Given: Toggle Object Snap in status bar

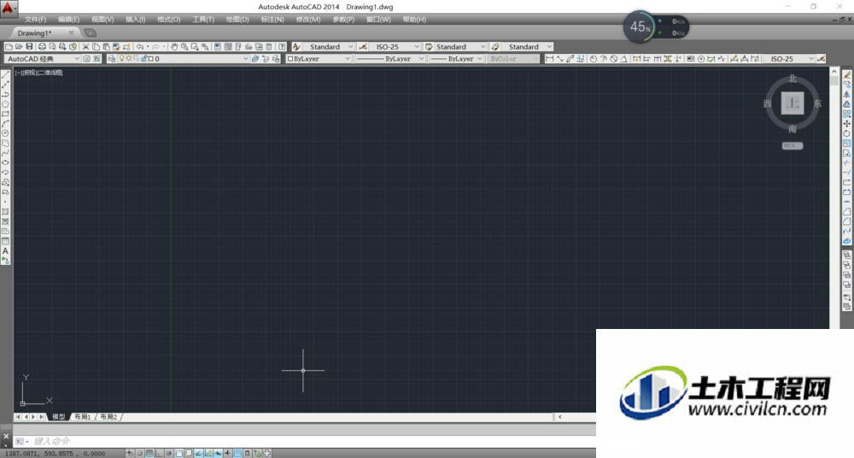Looking at the screenshot, I should click(178, 453).
